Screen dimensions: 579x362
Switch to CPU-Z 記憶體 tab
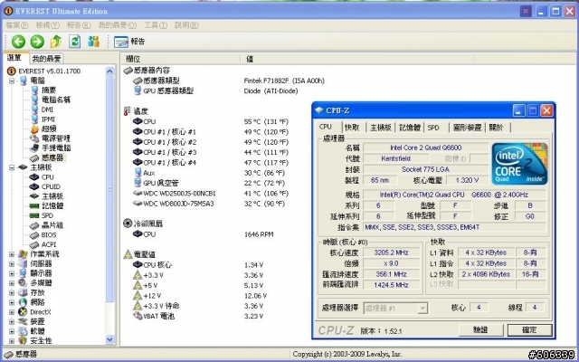410,128
